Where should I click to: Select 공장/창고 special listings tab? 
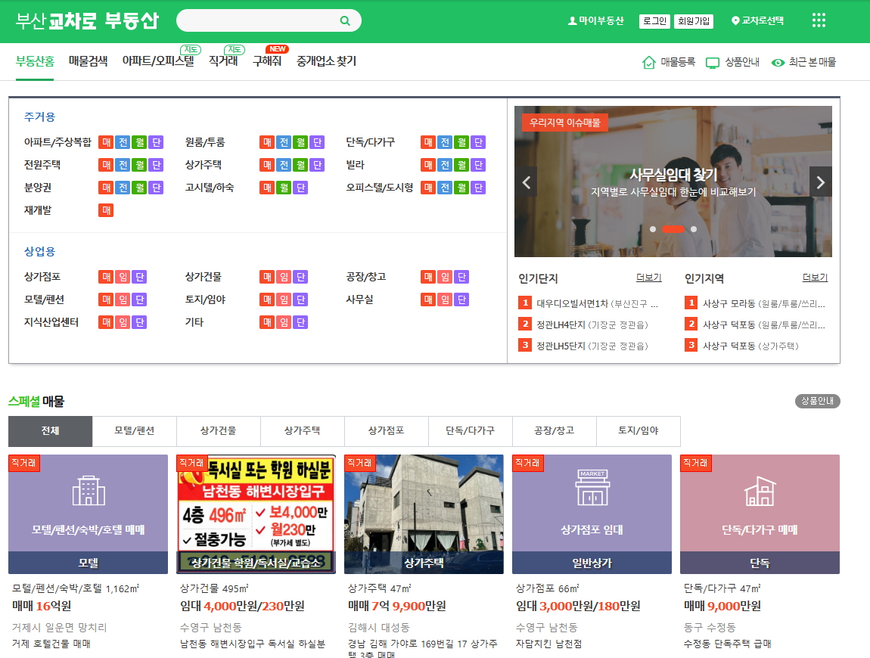pos(555,431)
